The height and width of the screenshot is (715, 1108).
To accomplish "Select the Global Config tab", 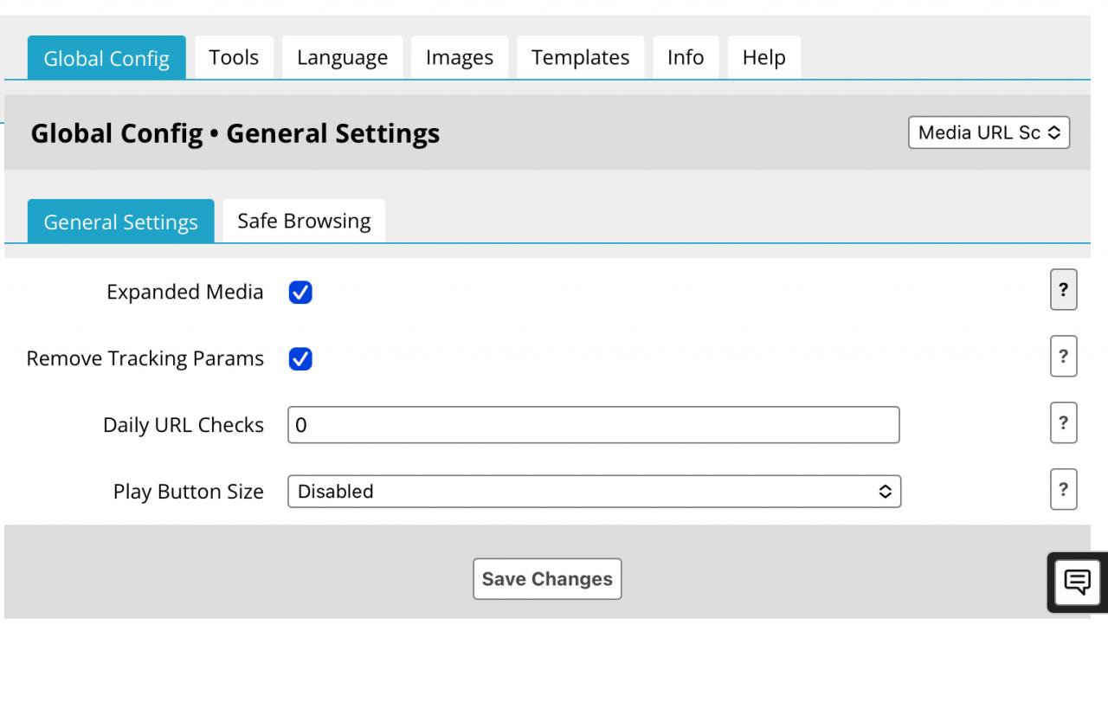I will (106, 59).
